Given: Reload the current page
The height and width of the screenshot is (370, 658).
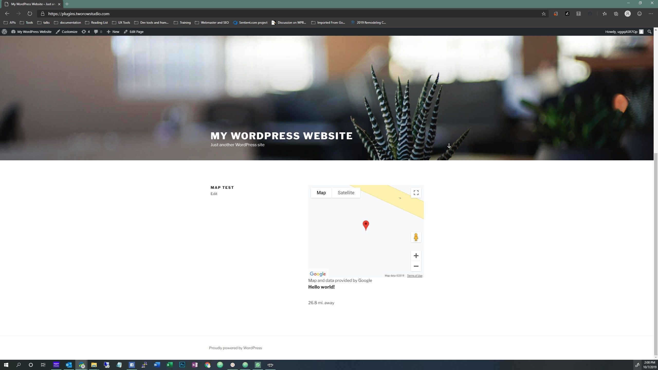Looking at the screenshot, I should [30, 14].
